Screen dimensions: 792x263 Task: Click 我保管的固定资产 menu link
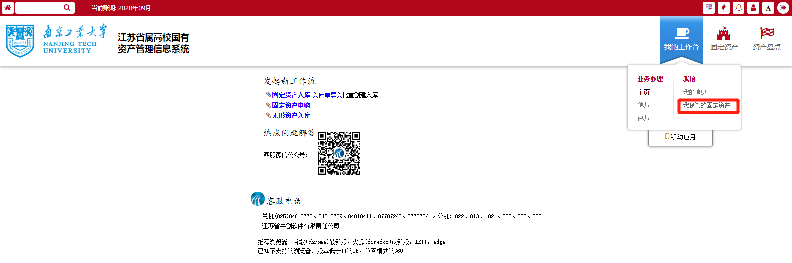click(x=706, y=105)
